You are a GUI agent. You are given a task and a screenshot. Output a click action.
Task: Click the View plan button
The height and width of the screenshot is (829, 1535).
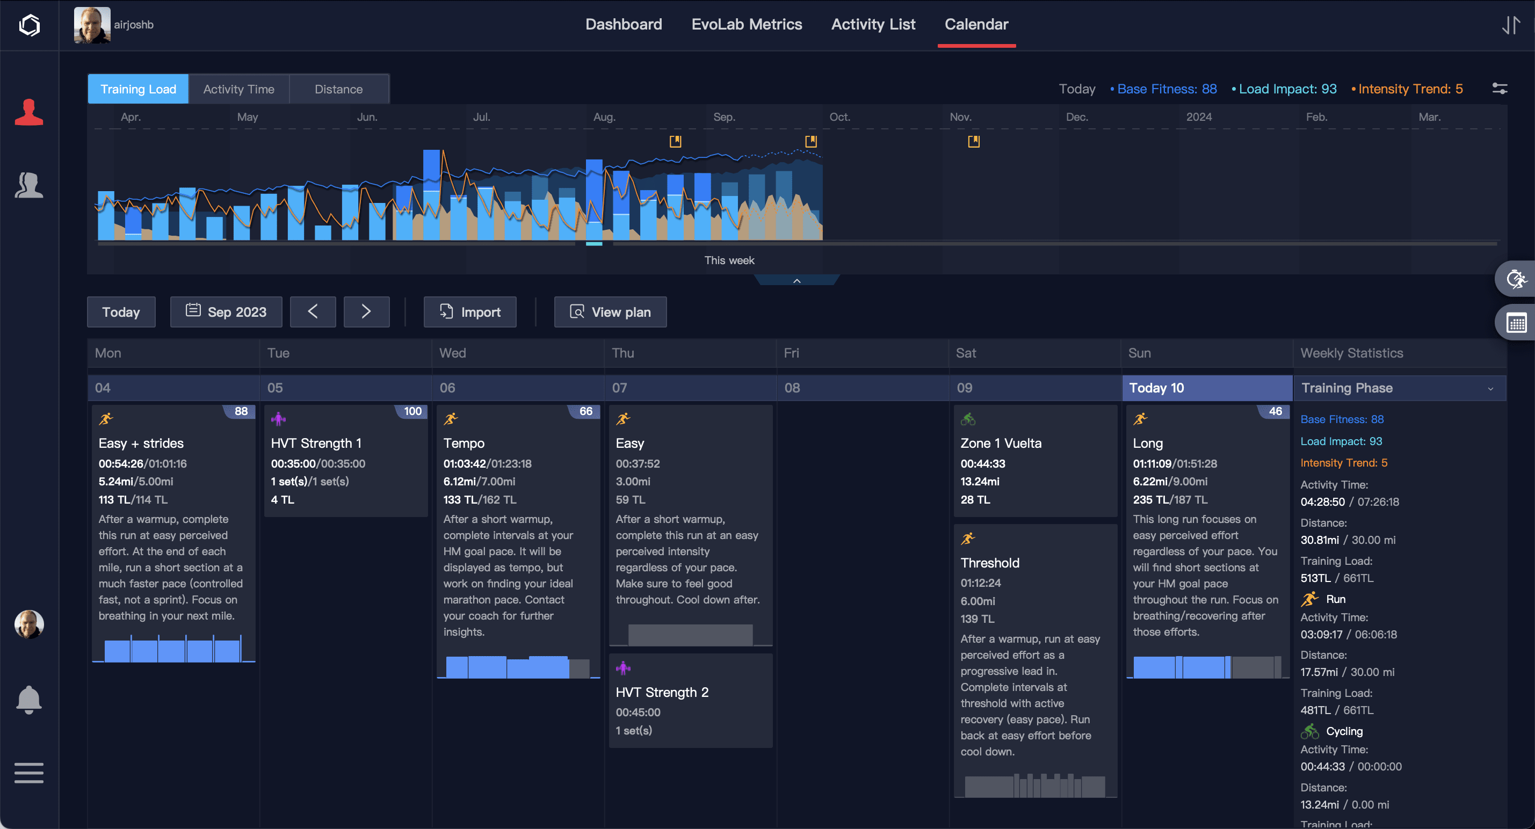pyautogui.click(x=610, y=311)
